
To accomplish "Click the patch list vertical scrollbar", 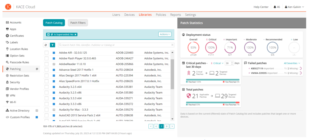I will (172, 74).
